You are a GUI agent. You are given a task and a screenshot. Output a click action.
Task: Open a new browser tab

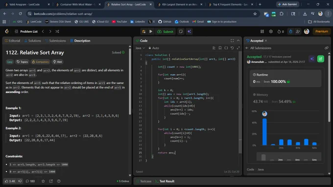(260, 4)
